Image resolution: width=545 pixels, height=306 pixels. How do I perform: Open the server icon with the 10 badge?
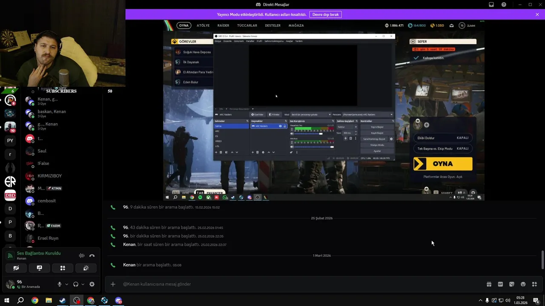10,127
